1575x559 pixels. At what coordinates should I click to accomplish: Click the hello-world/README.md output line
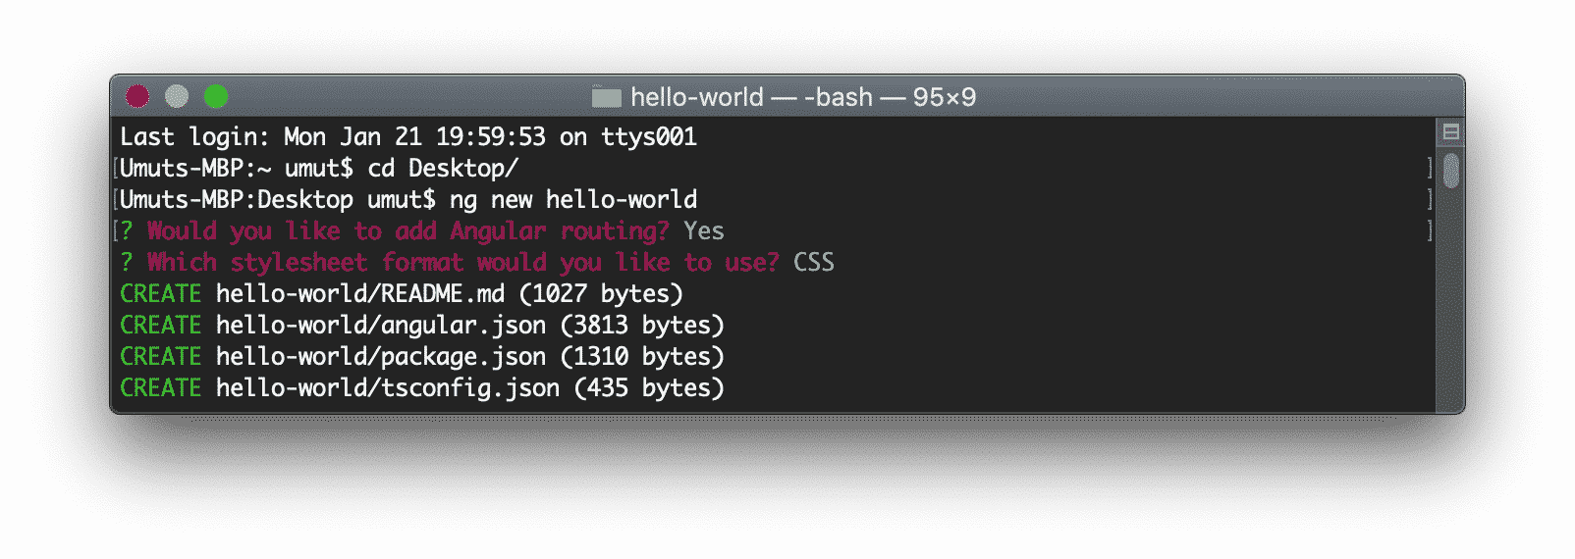(x=402, y=293)
